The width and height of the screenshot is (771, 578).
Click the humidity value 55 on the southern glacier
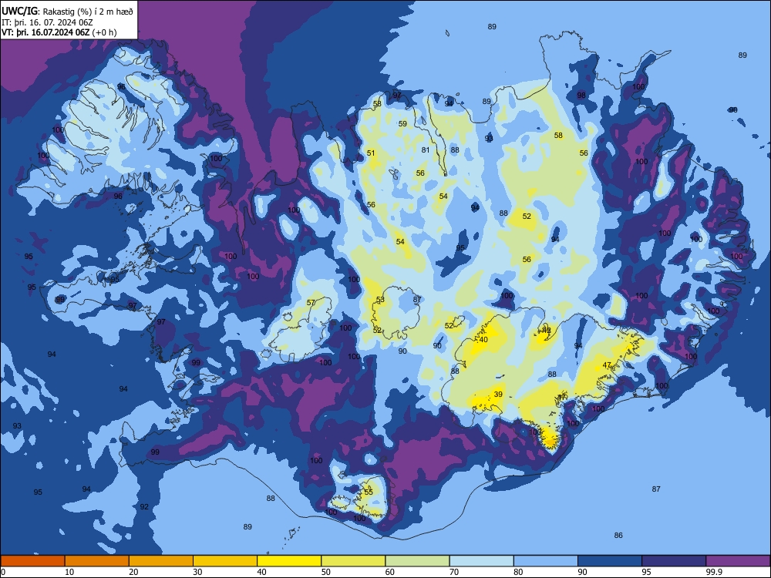pos(369,492)
